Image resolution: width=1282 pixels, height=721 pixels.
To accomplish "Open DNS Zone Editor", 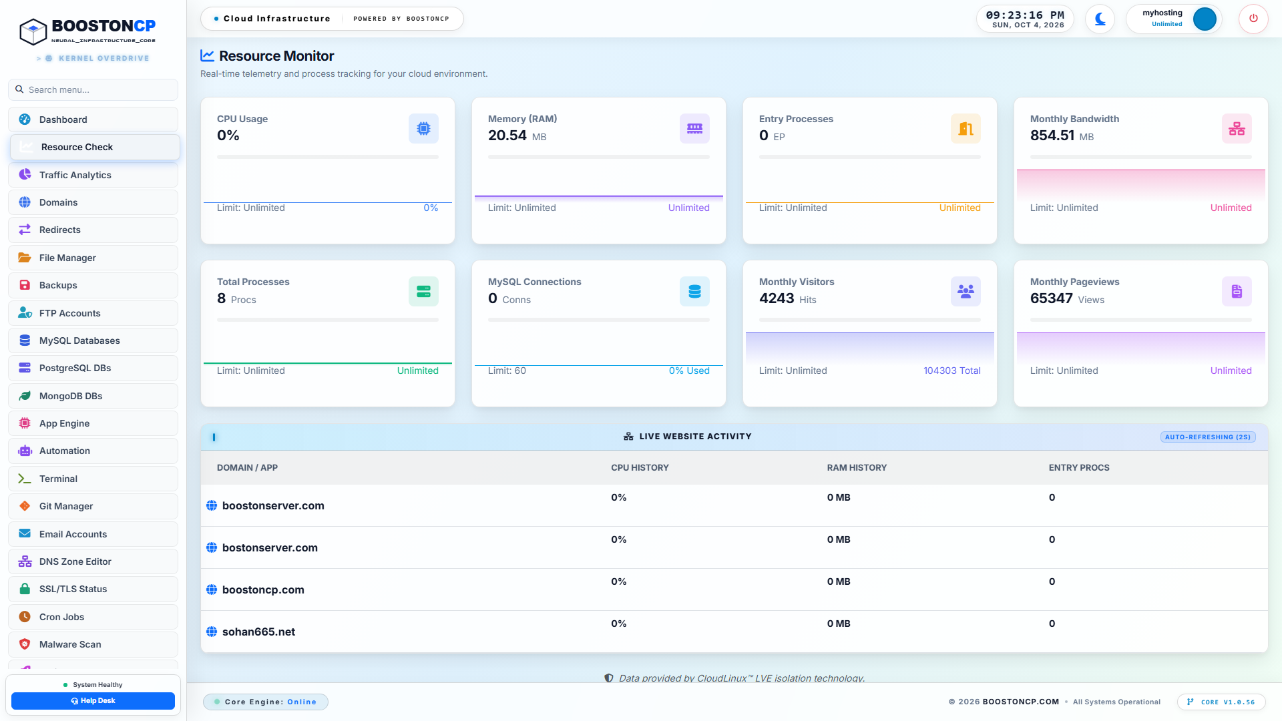I will (93, 561).
